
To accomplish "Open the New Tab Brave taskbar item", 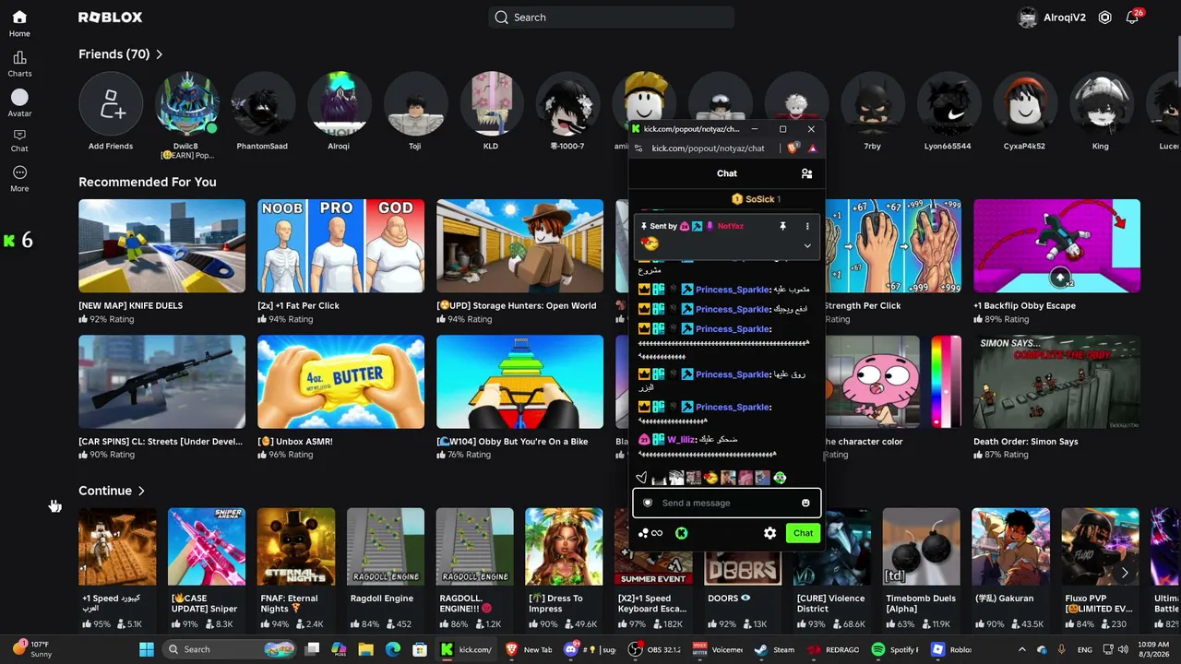I will (x=529, y=649).
